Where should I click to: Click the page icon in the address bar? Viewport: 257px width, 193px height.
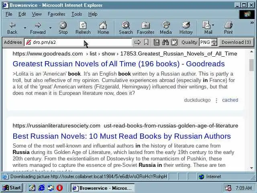pyautogui.click(x=29, y=42)
